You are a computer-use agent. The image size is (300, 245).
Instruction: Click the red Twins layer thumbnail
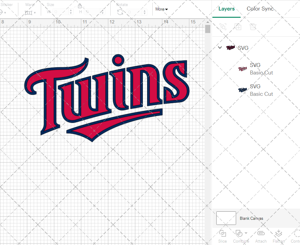[x=242, y=69]
